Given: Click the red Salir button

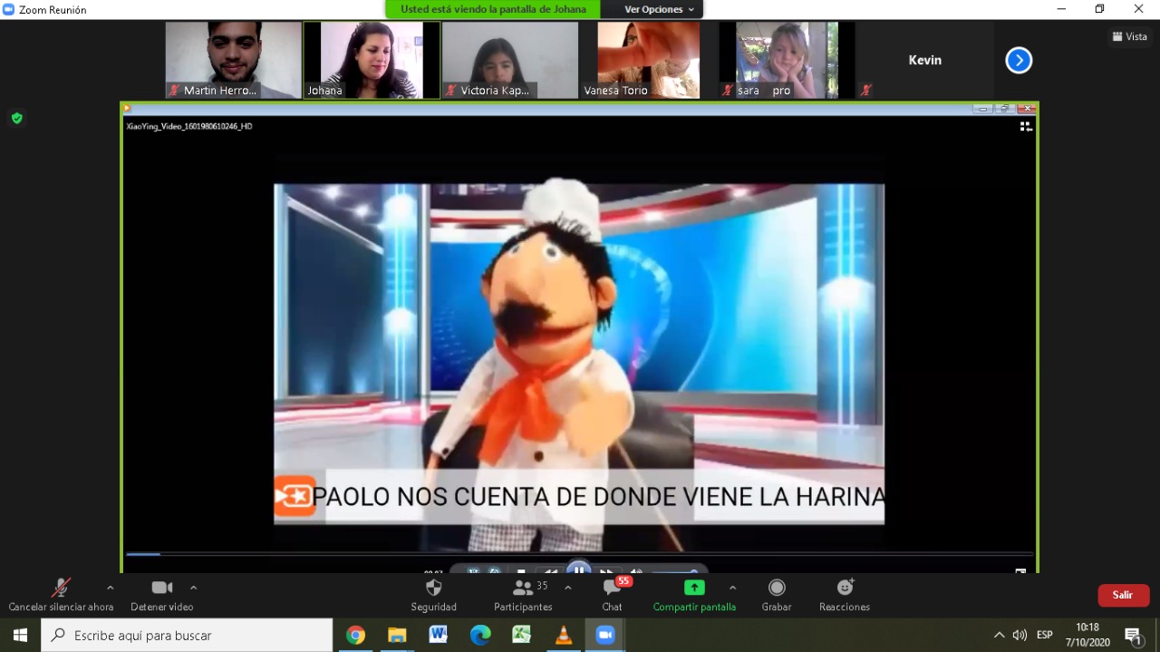Looking at the screenshot, I should tap(1123, 595).
